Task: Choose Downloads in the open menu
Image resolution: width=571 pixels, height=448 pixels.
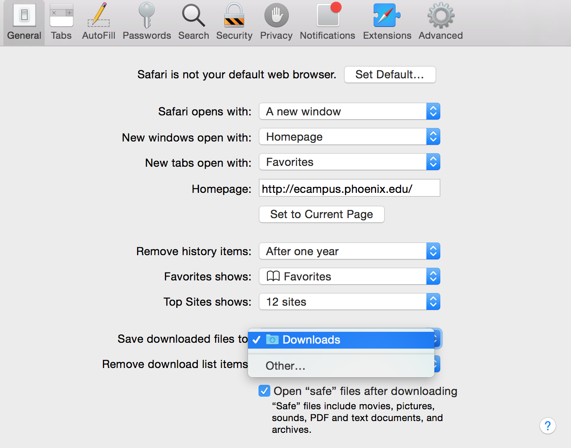Action: [341, 340]
